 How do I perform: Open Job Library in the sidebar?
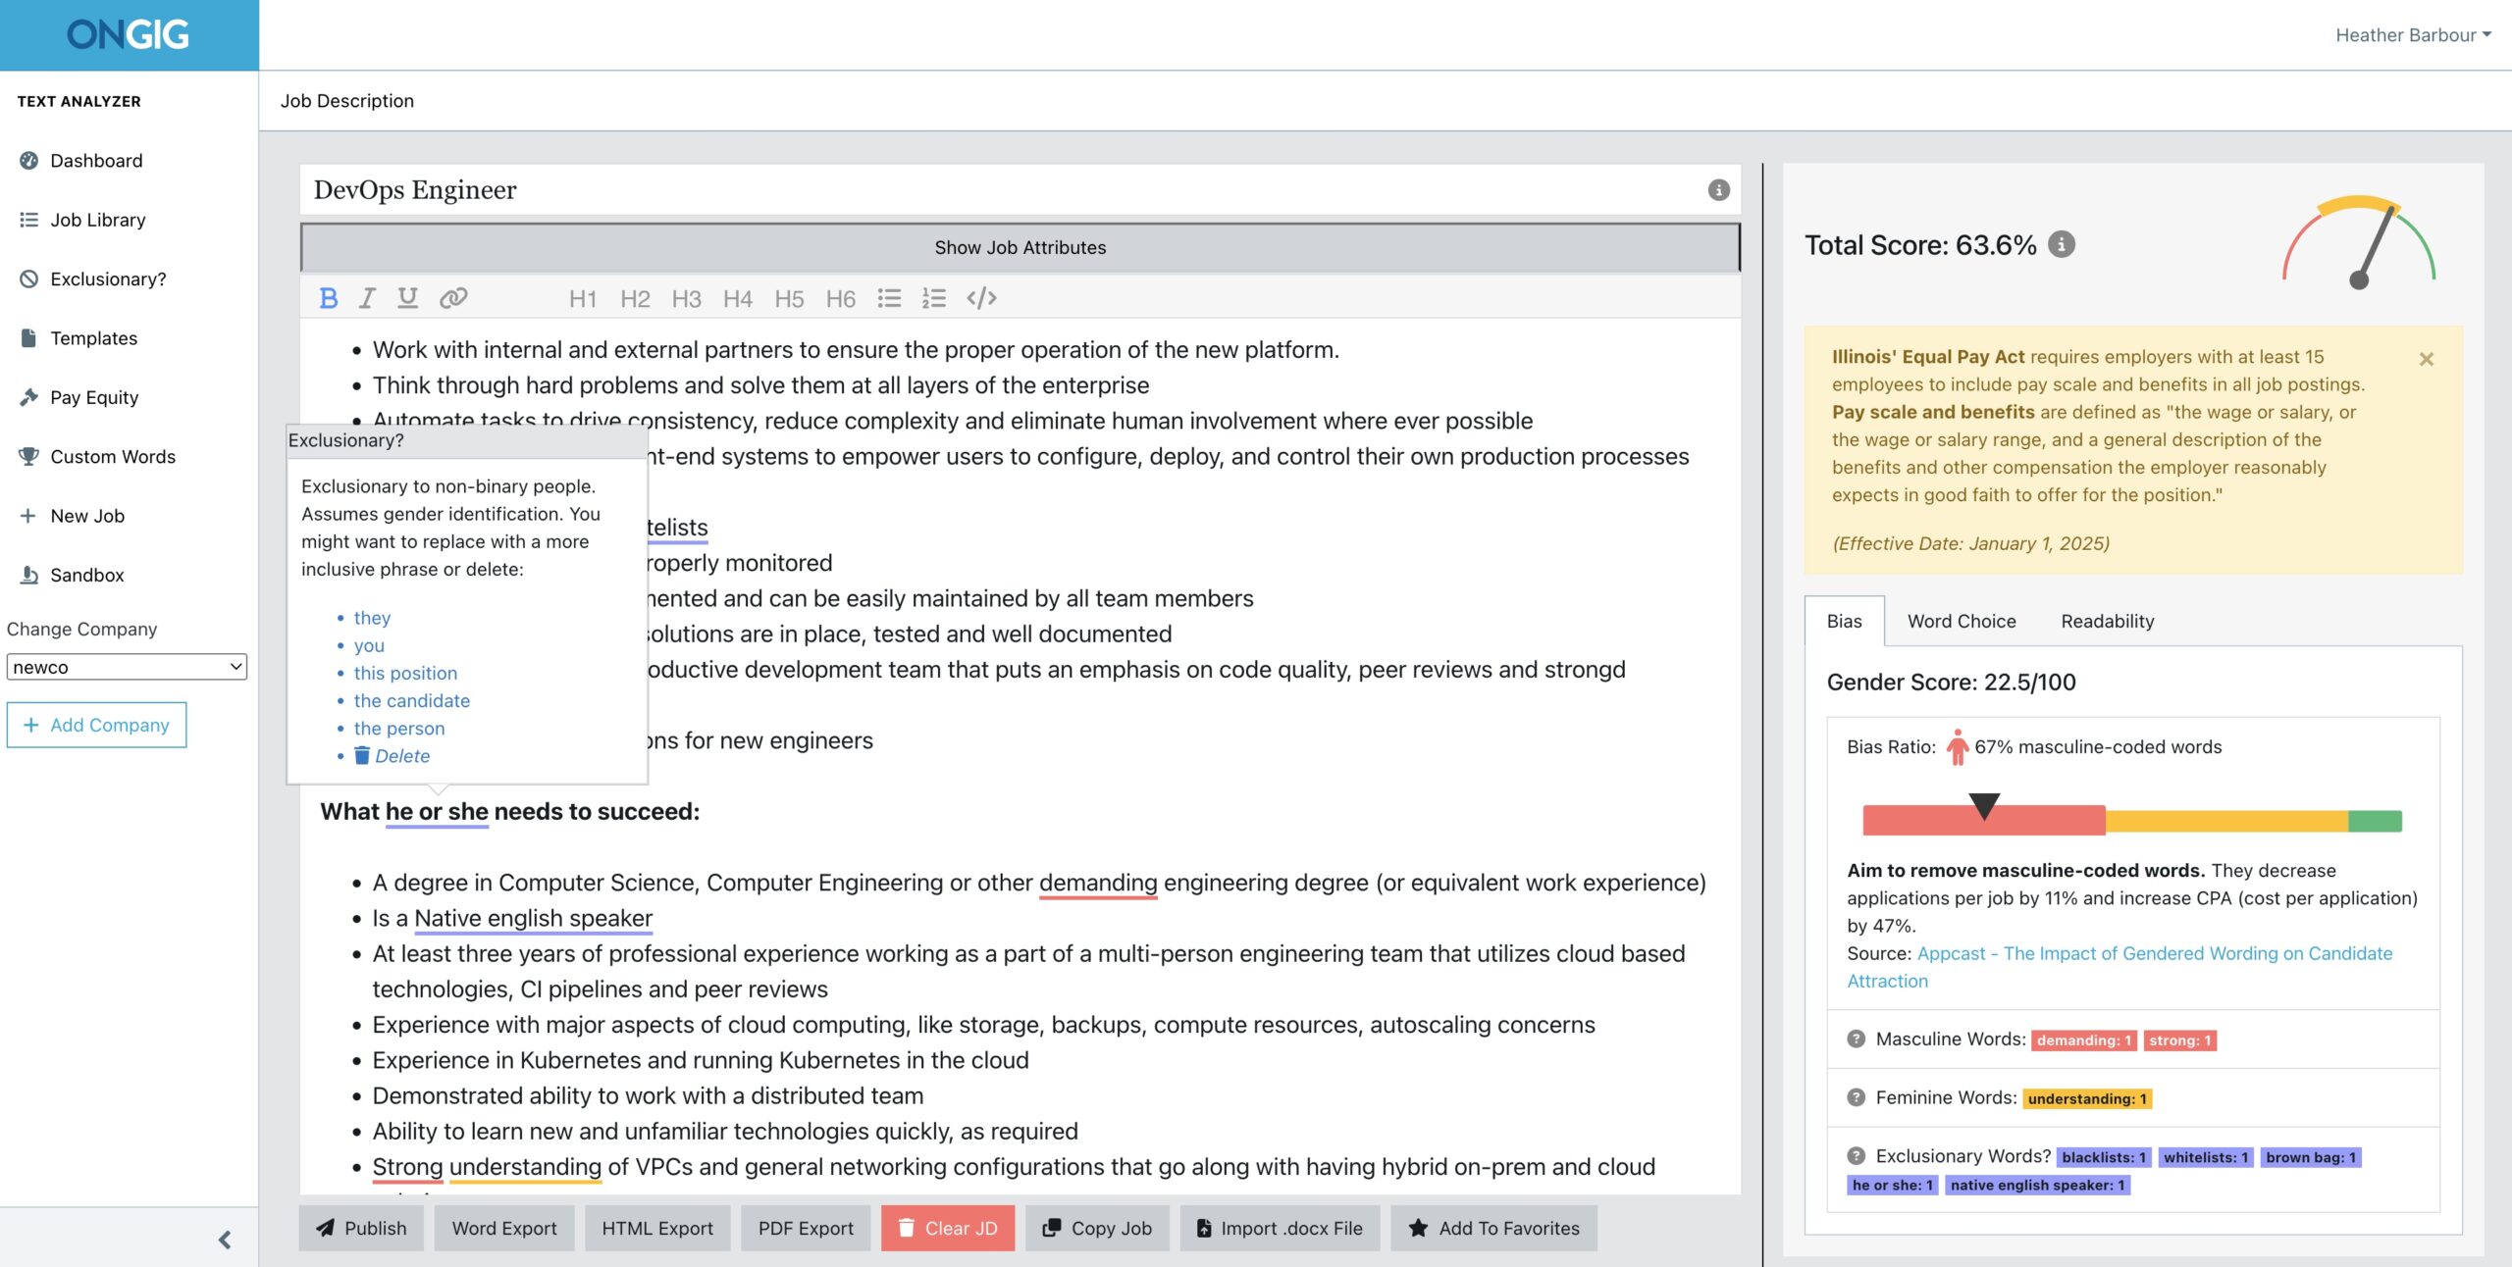click(x=97, y=220)
